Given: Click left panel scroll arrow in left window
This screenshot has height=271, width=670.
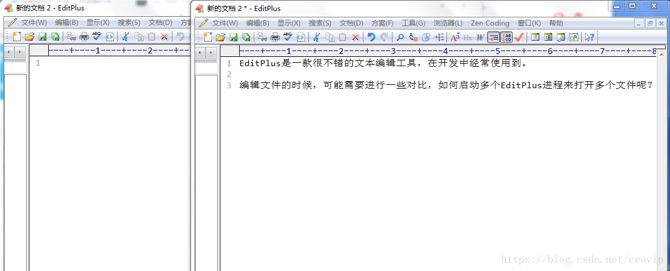Looking at the screenshot, I should tap(9, 52).
